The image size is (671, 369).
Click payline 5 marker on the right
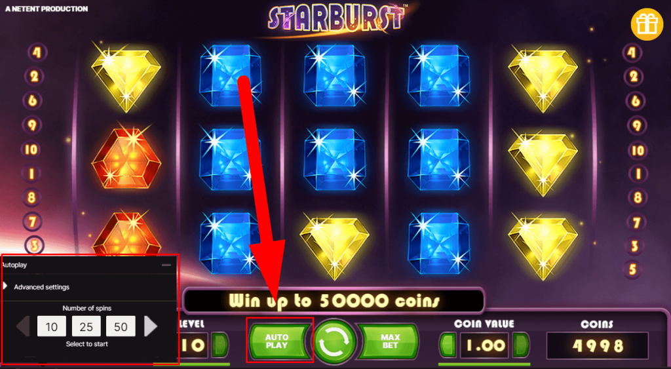coord(632,269)
